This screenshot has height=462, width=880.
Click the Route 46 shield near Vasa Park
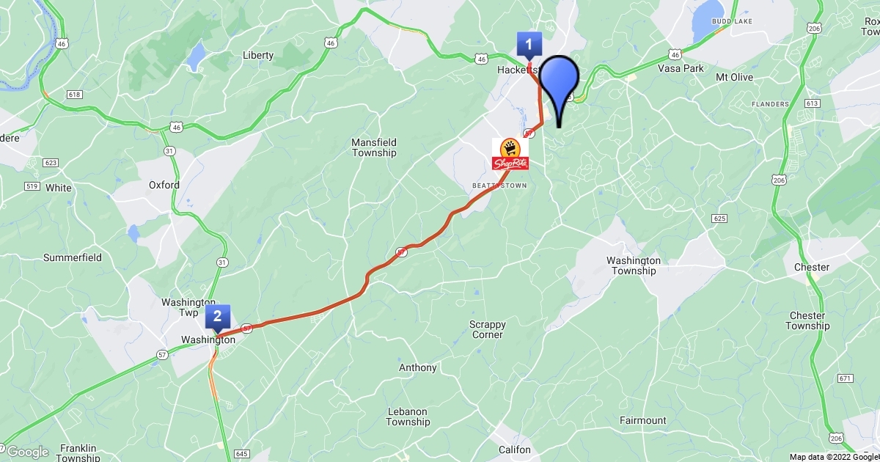tap(675, 55)
